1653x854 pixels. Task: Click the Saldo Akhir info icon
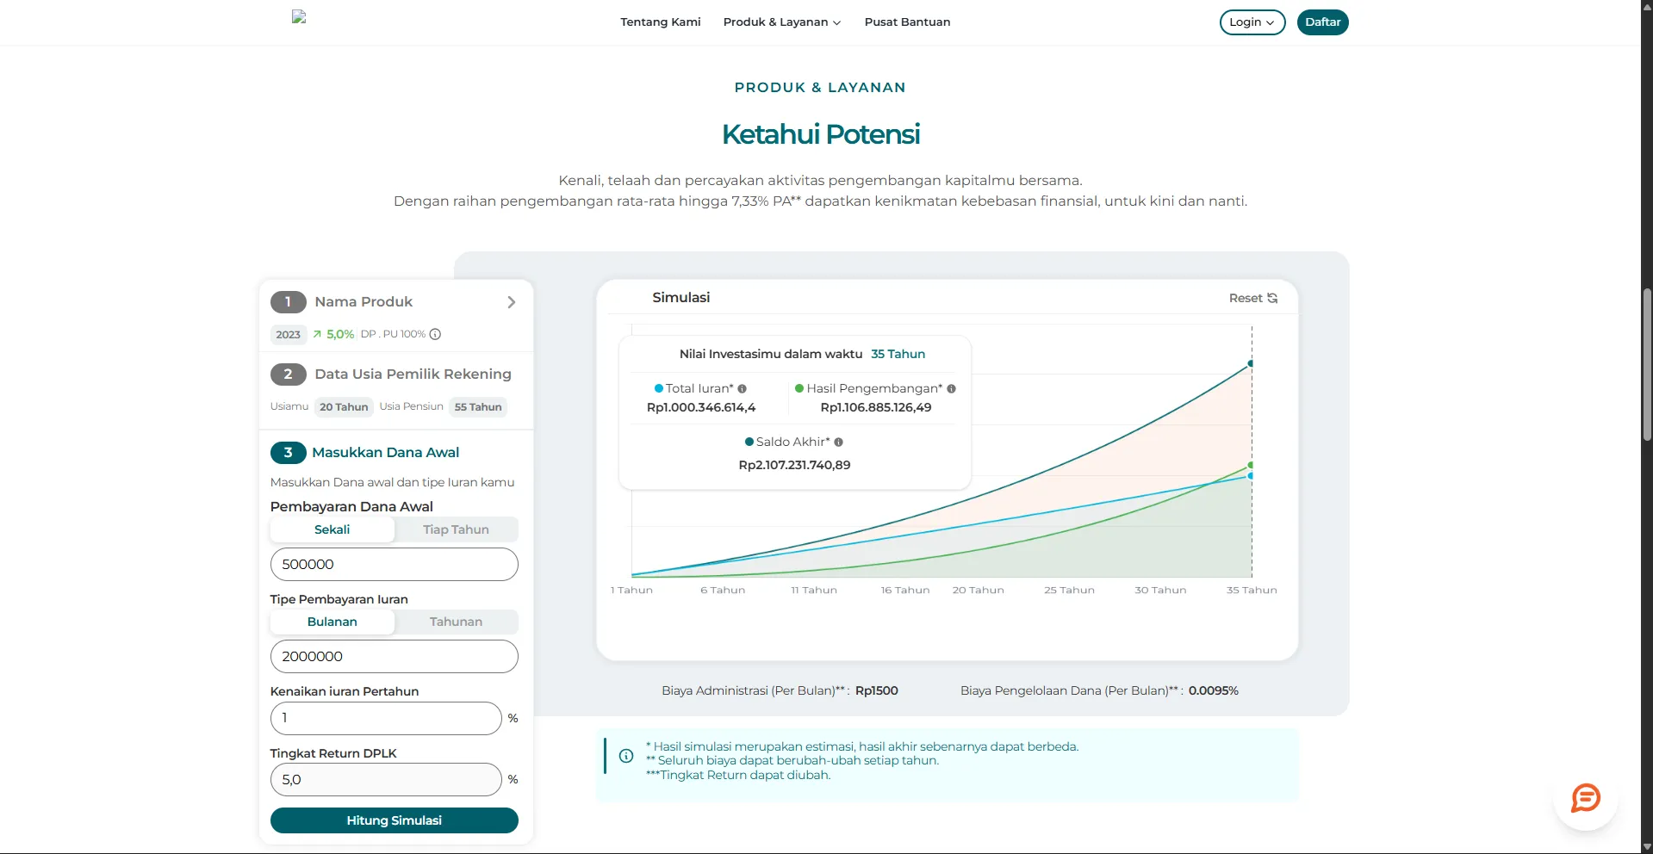pyautogui.click(x=838, y=442)
